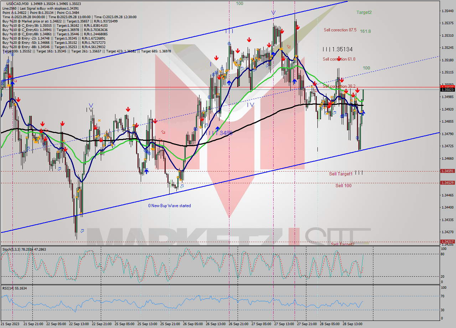
Task: Click the '| | | 1.35134' wave label
Action: tap(337, 49)
